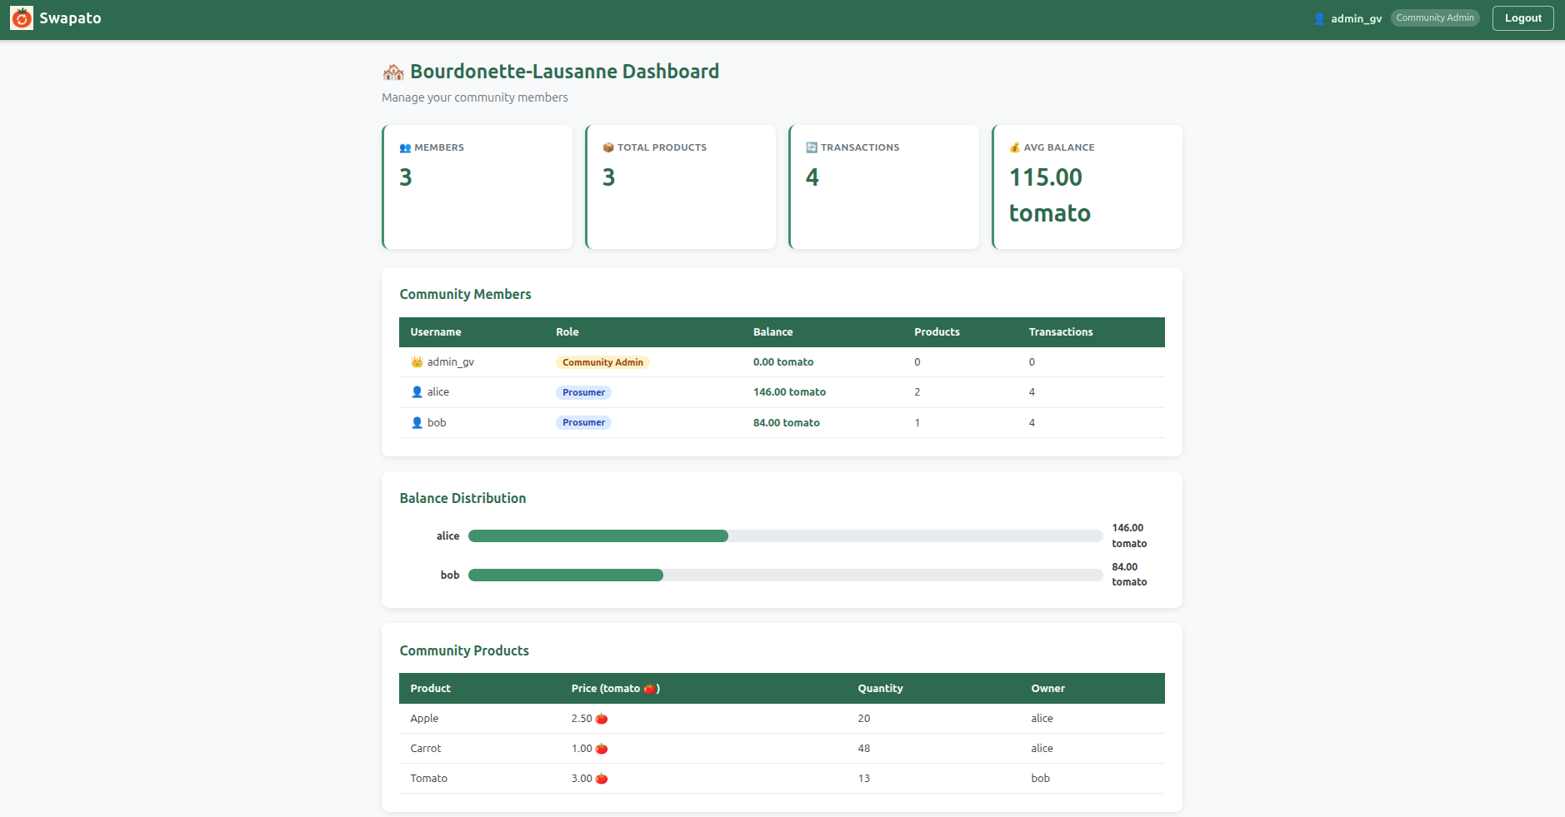Click the tomato icon beside Apple price 2.50
Viewport: 1565px width, 817px height.
pos(602,719)
